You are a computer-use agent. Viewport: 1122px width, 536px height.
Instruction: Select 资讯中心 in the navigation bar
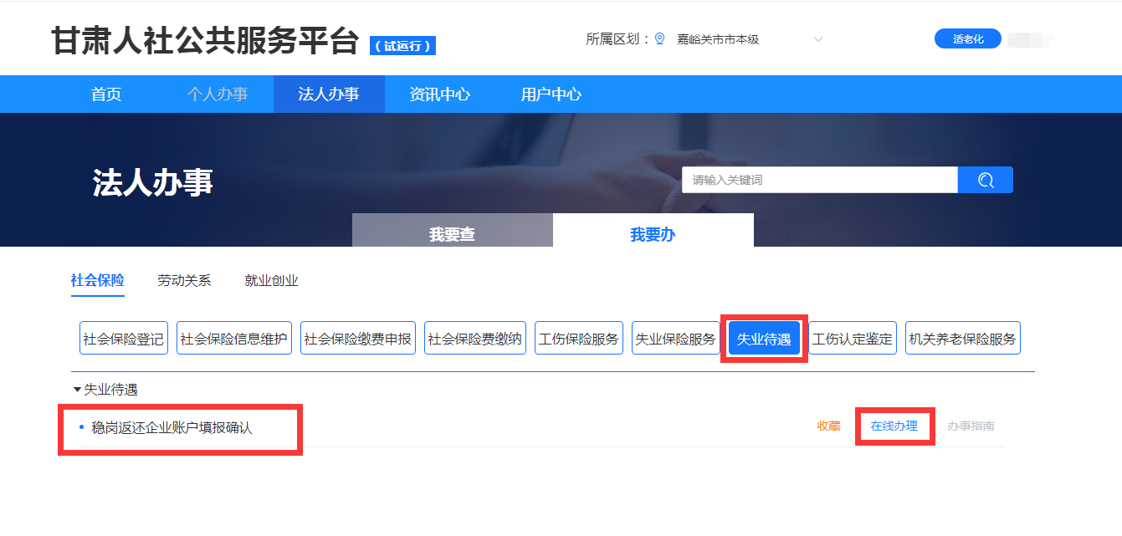[x=439, y=94]
